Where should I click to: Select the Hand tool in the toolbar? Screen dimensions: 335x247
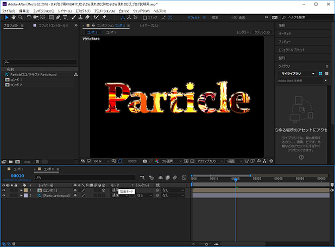point(12,17)
